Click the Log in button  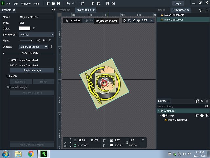[178, 3]
